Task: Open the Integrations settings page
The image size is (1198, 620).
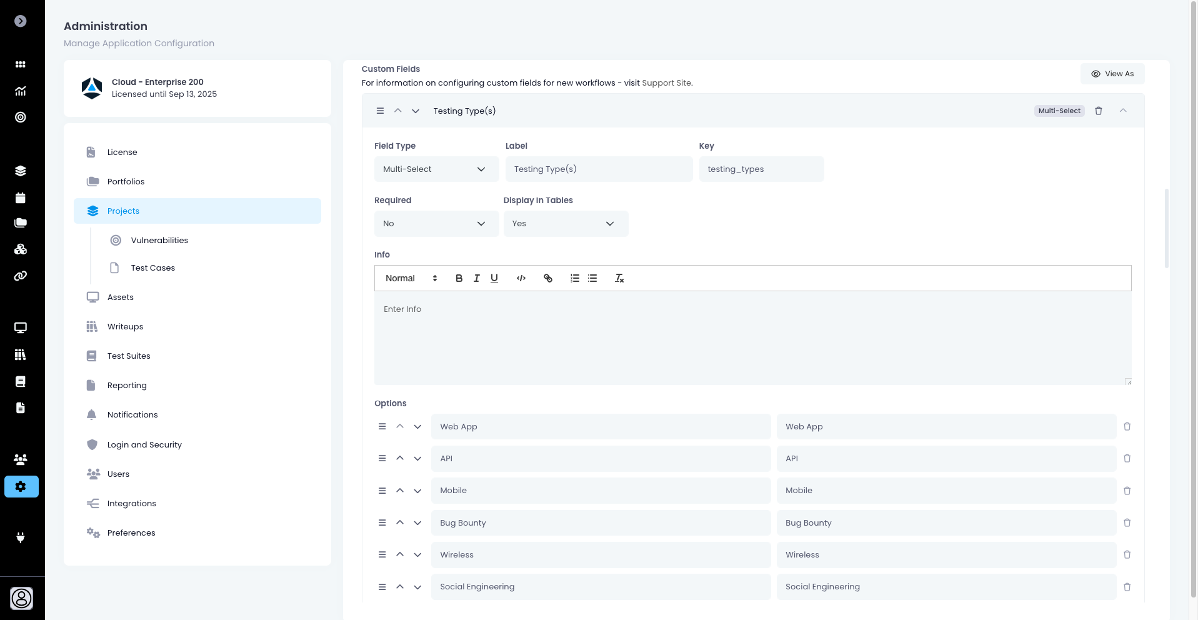Action: 131,504
